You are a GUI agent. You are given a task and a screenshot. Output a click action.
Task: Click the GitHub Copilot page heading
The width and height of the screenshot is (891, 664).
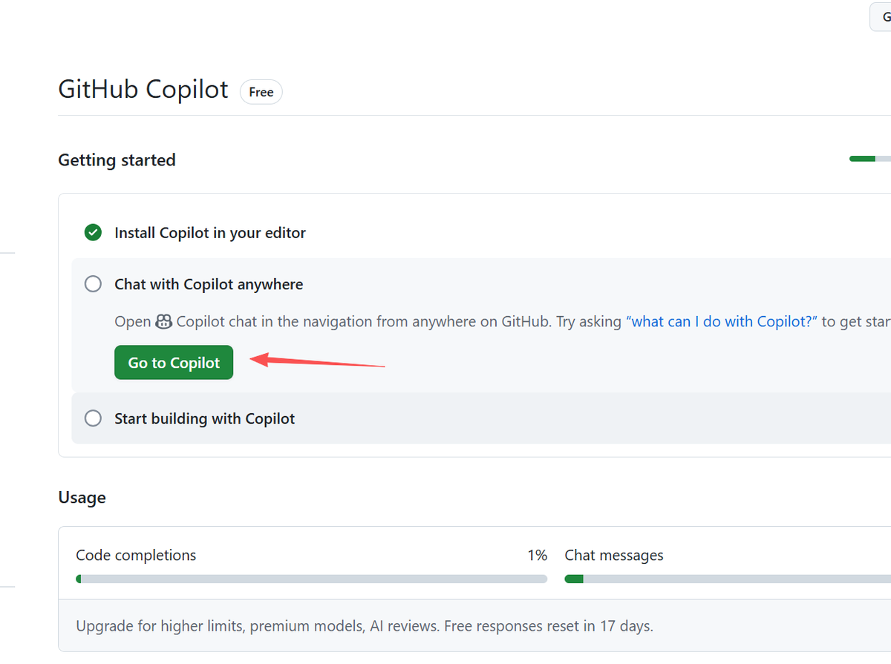143,89
